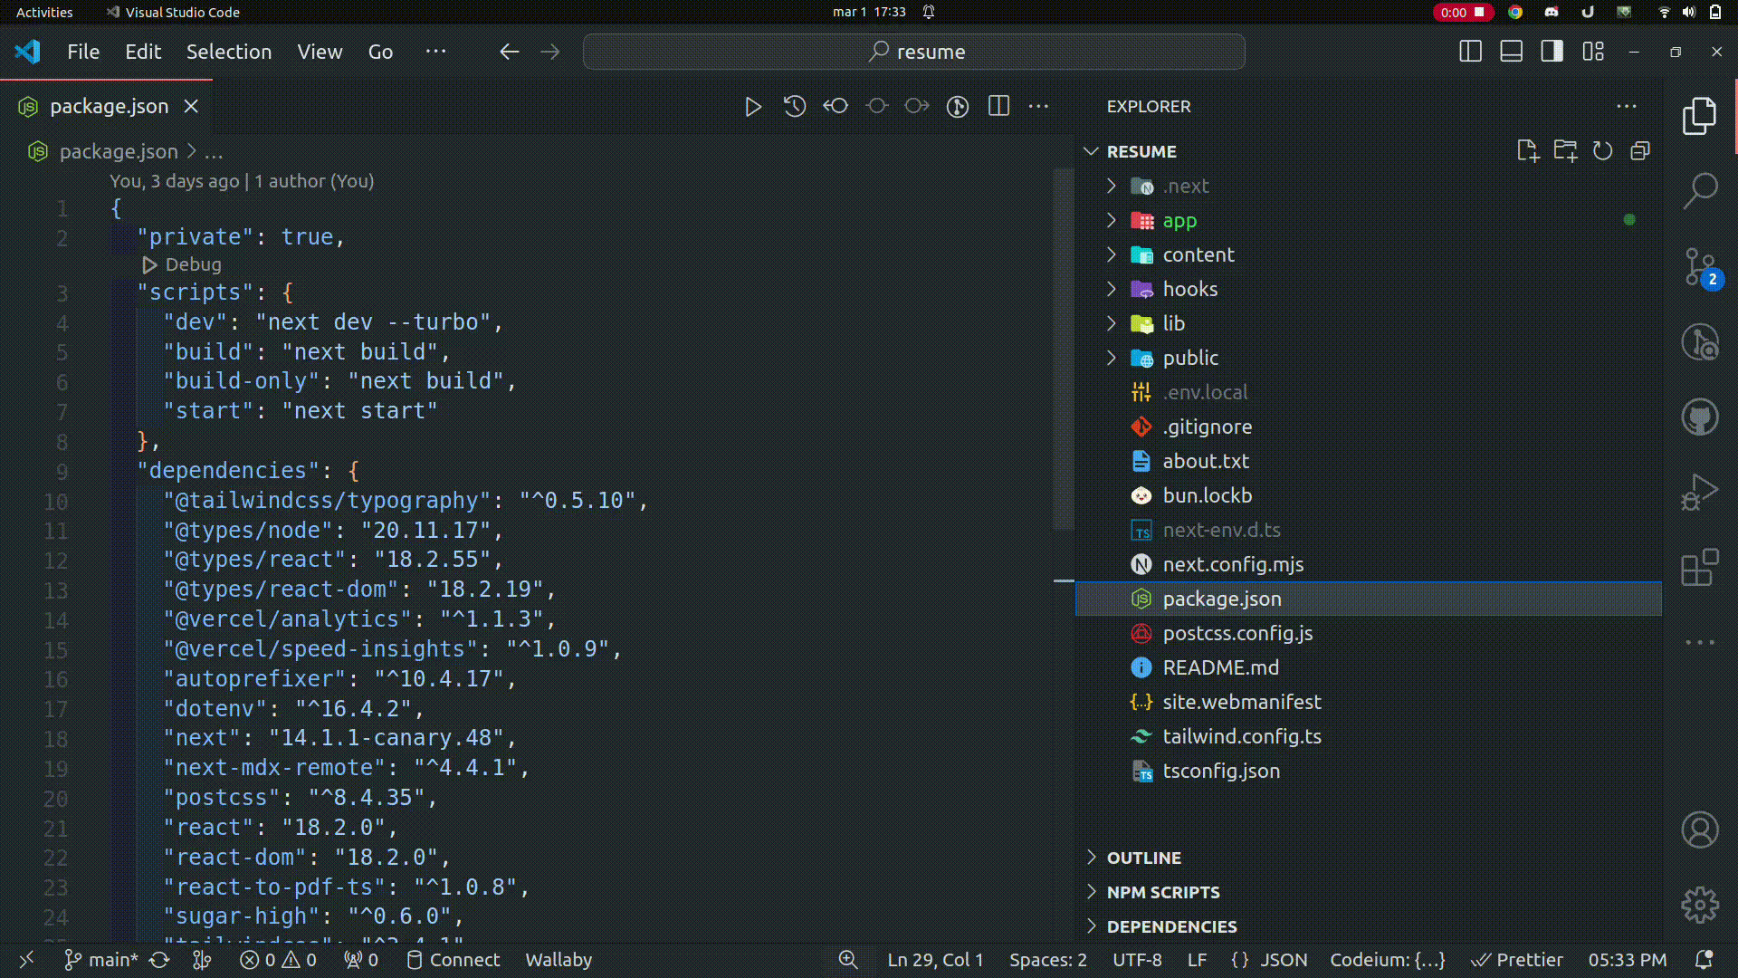Click the Split Editor Right icon
The height and width of the screenshot is (978, 1738).
[998, 107]
